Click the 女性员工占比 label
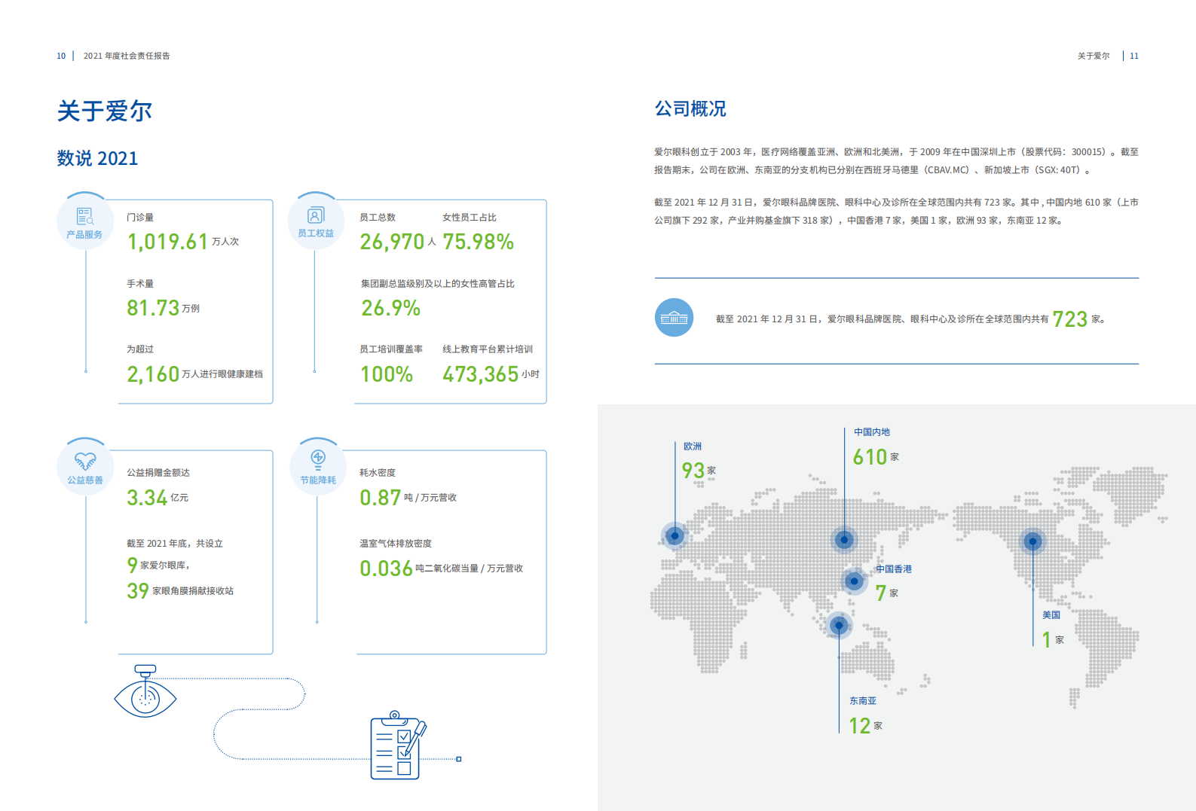 (x=470, y=218)
